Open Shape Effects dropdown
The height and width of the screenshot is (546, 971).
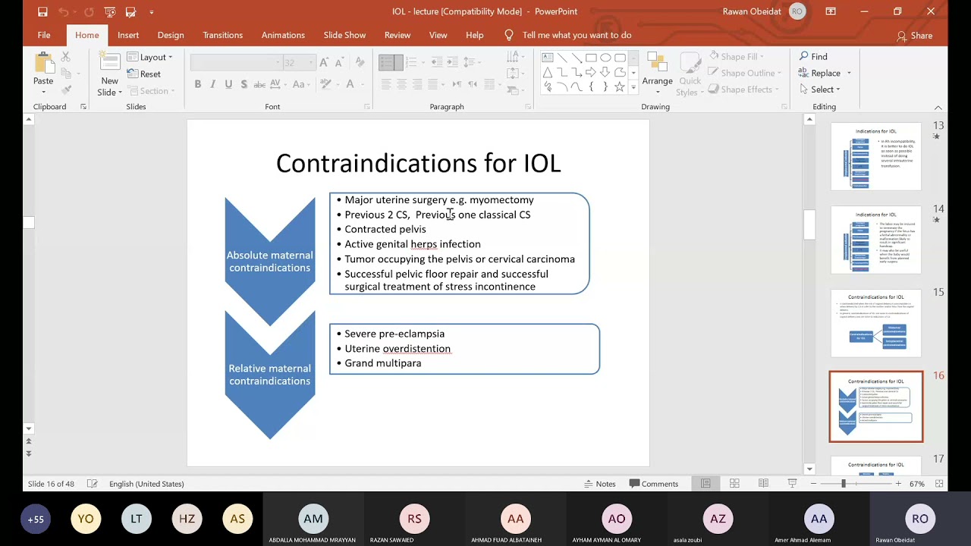(744, 89)
